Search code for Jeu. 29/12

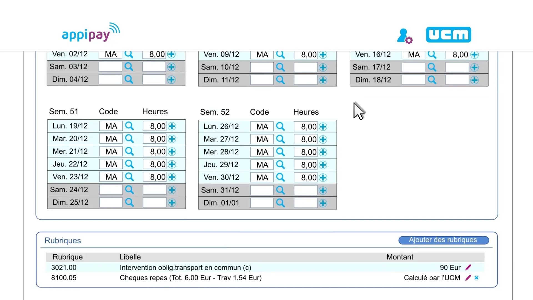(x=280, y=165)
